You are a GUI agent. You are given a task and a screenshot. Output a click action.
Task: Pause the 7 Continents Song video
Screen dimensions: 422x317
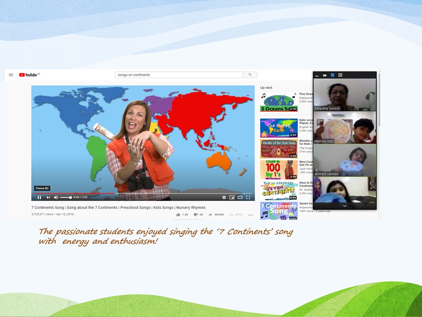click(x=40, y=197)
